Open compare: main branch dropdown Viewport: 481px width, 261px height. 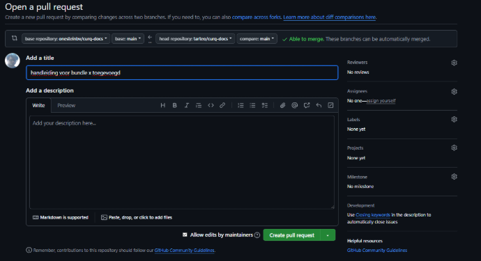coord(257,38)
